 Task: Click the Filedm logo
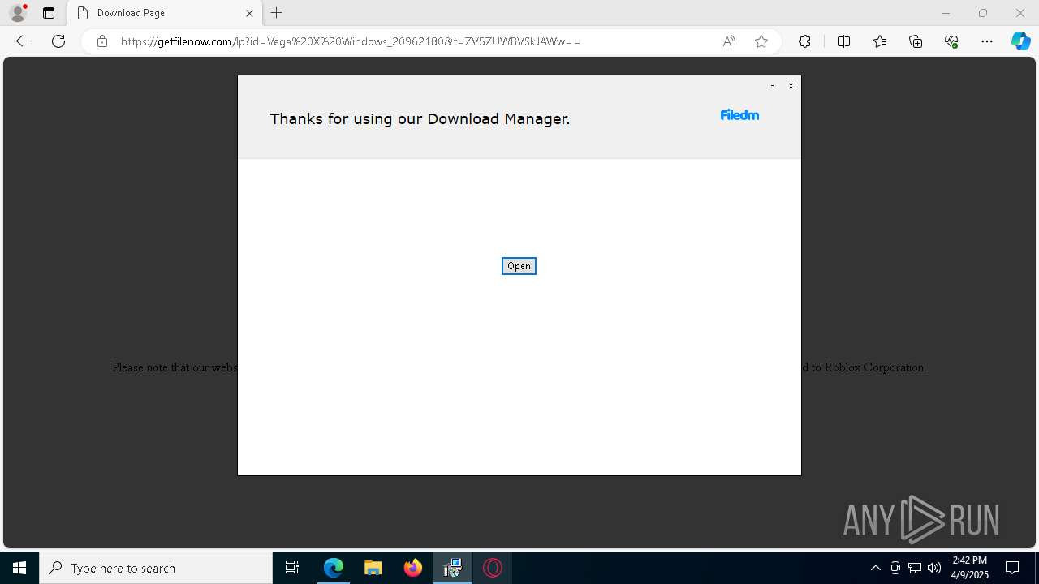point(739,115)
